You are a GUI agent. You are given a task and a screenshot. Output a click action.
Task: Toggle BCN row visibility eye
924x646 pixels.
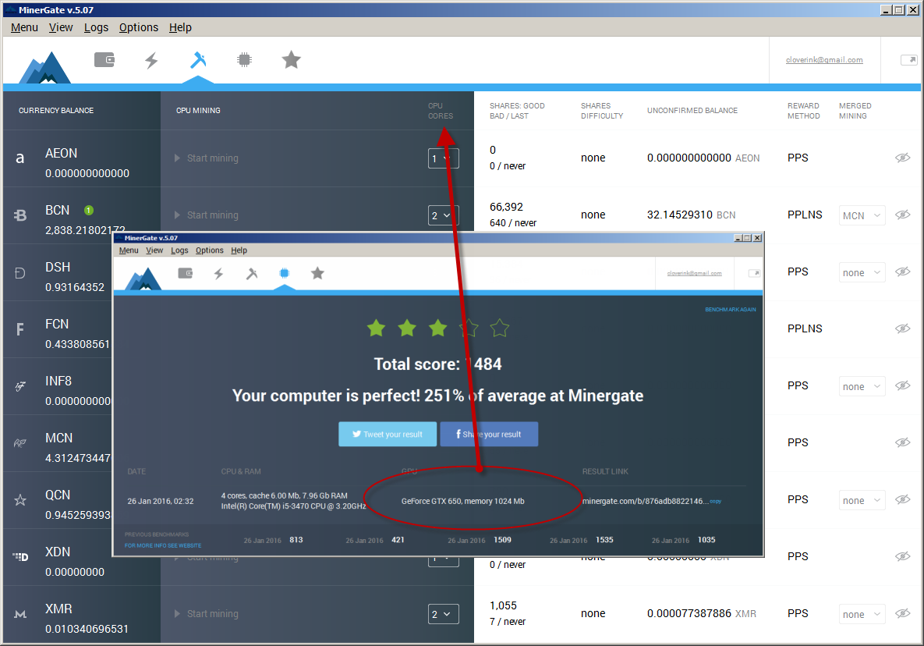(903, 215)
